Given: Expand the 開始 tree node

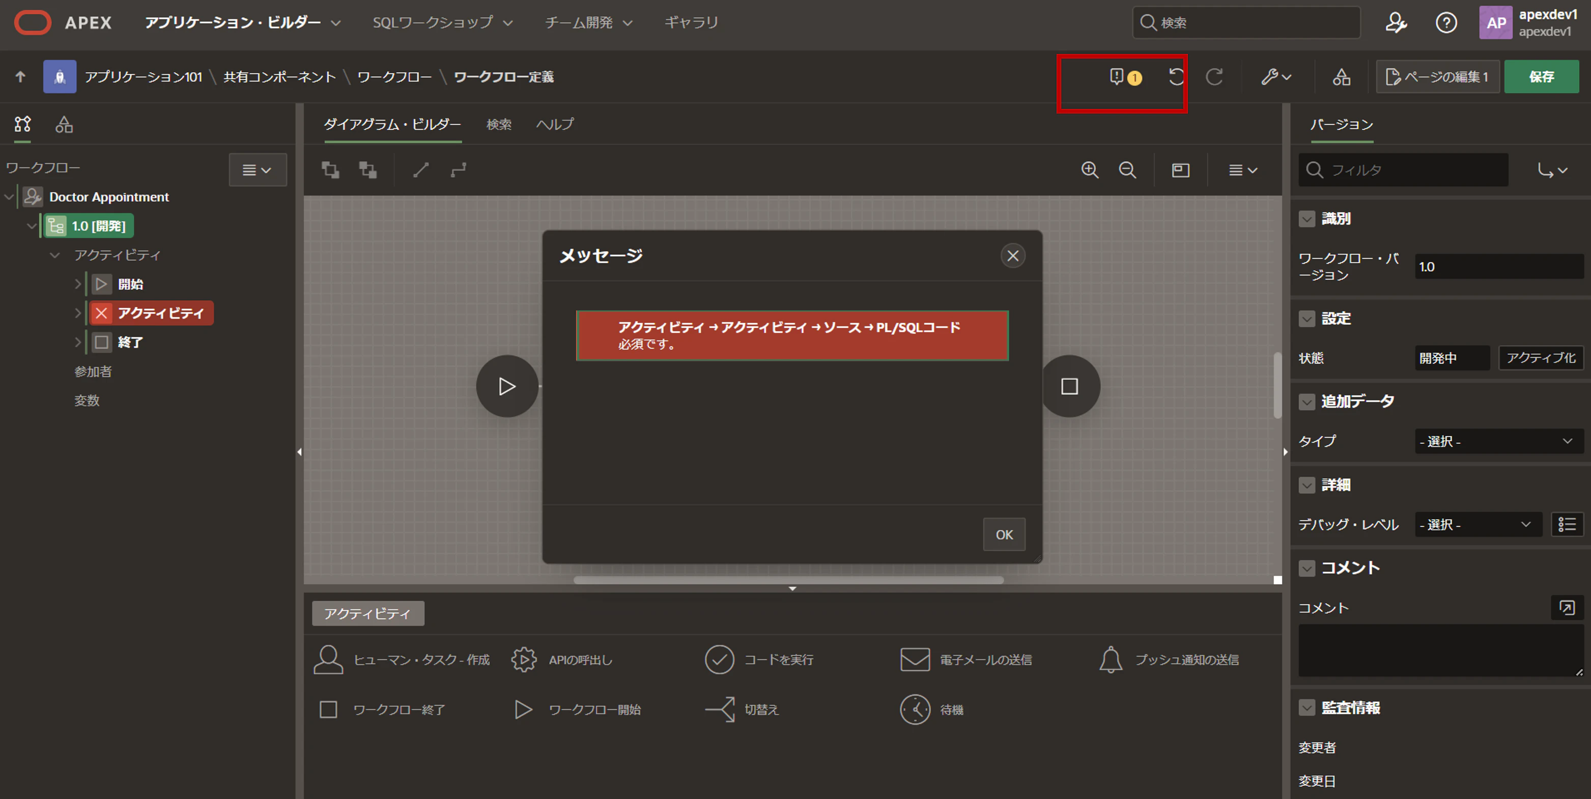Looking at the screenshot, I should (x=78, y=284).
